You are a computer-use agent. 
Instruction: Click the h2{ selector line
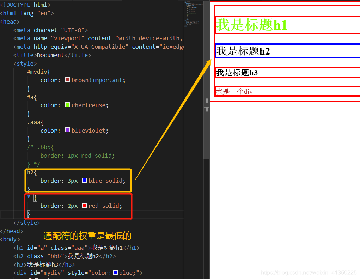pyautogui.click(x=32, y=172)
